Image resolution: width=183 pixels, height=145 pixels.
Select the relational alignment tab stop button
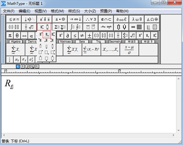click(x=32, y=66)
